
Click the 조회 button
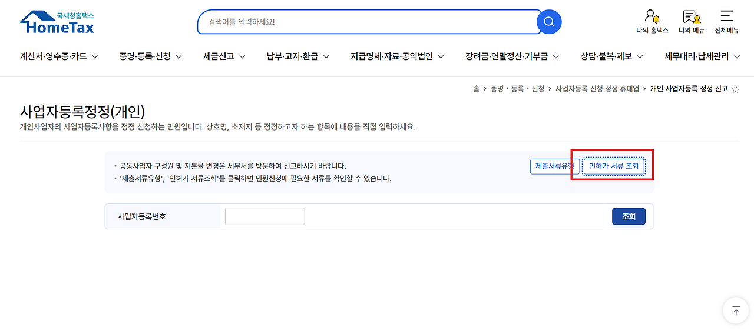(x=629, y=216)
